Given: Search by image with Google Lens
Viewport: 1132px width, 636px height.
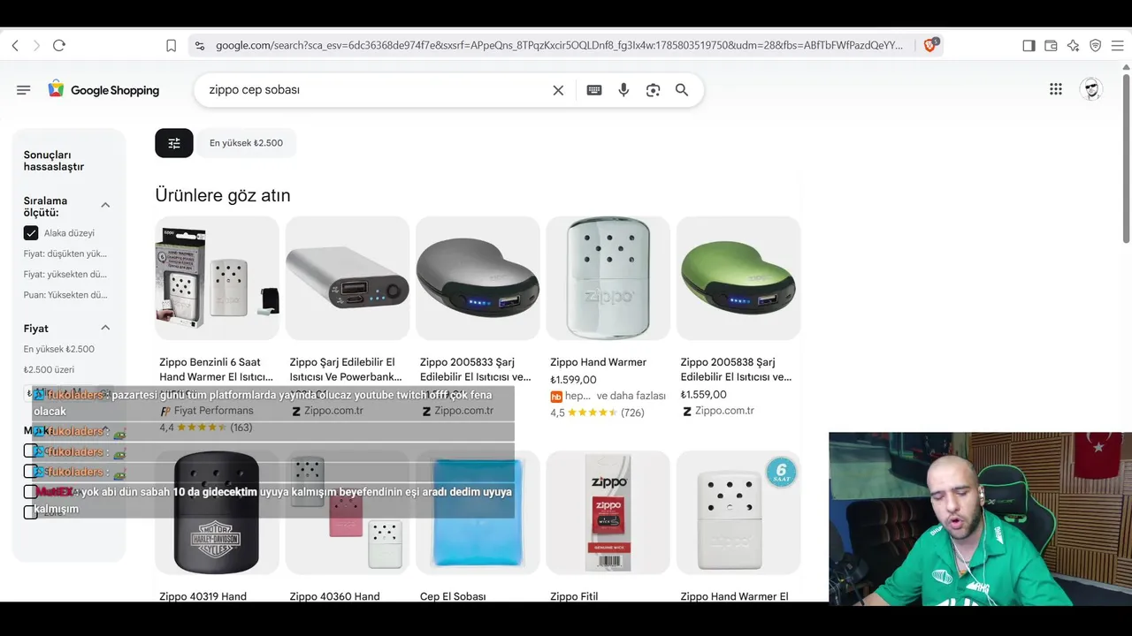Looking at the screenshot, I should (653, 90).
